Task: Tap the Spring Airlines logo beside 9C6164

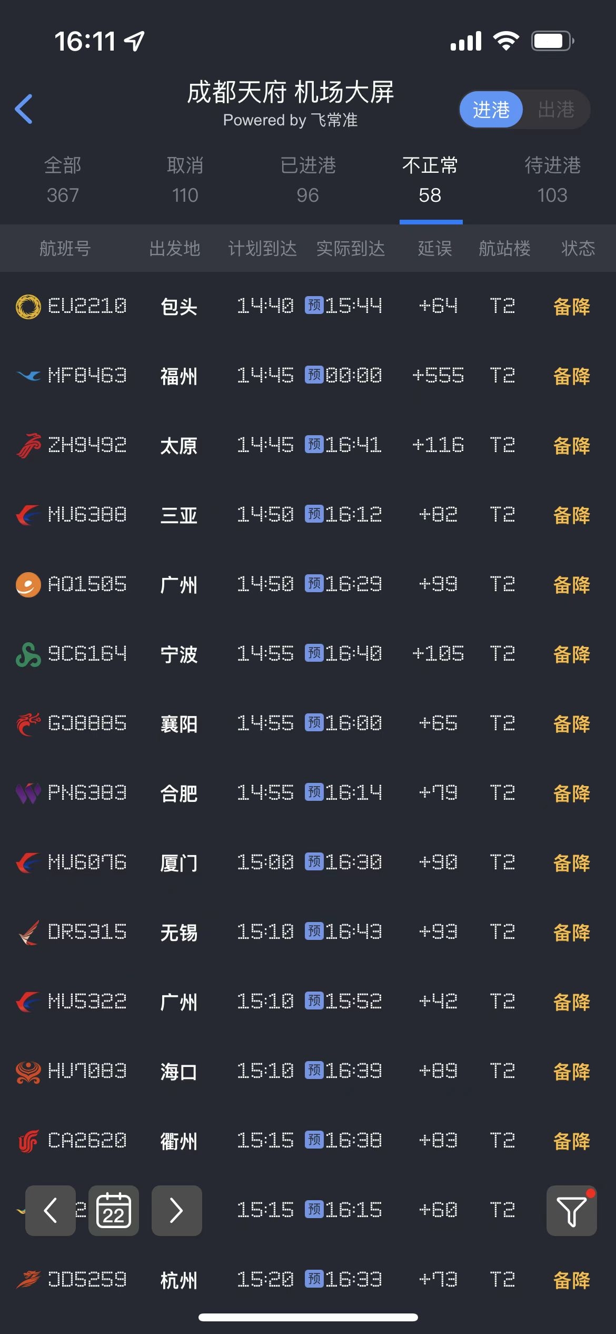Action: click(28, 654)
